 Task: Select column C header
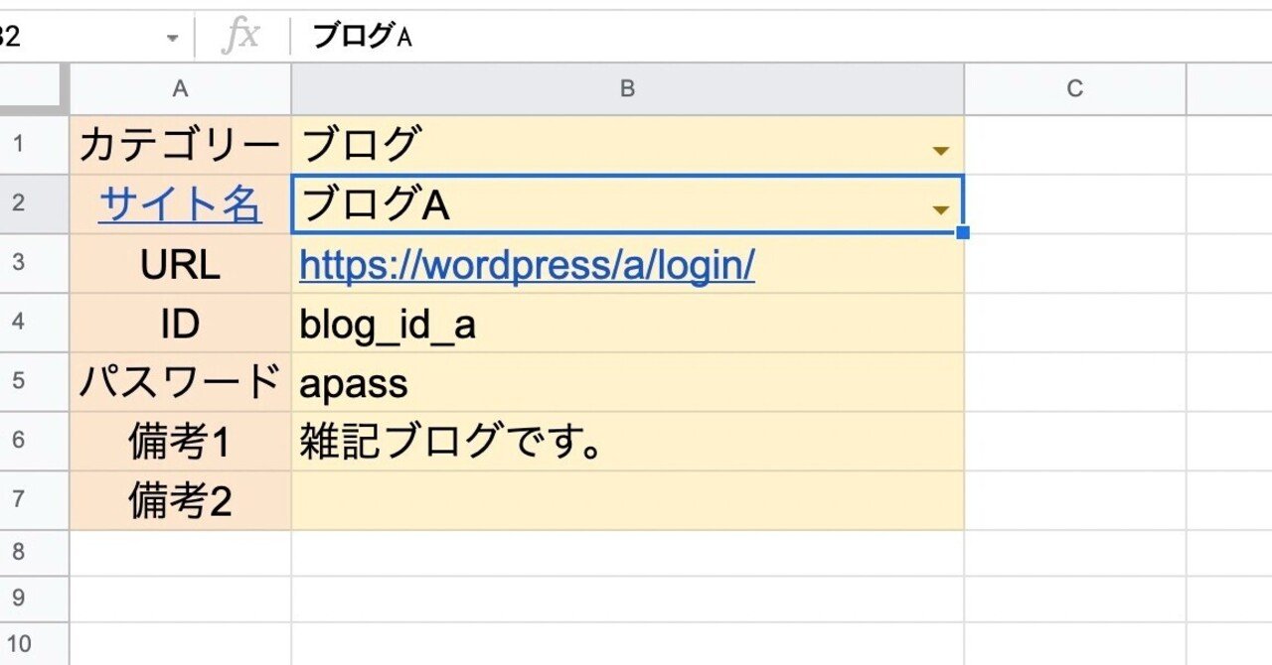pos(1071,89)
